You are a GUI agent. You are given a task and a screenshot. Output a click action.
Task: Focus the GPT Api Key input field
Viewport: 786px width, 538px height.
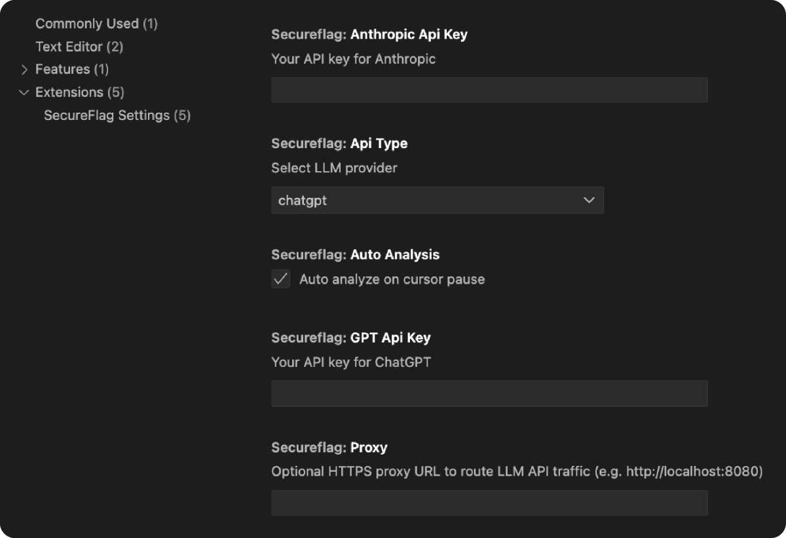coord(489,393)
